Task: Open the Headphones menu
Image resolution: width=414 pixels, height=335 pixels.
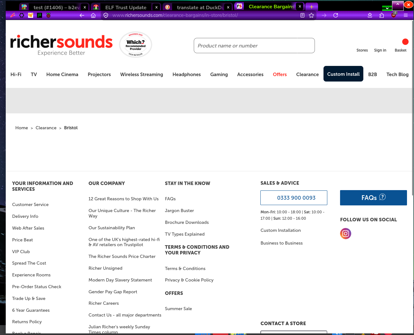Action: [186, 75]
